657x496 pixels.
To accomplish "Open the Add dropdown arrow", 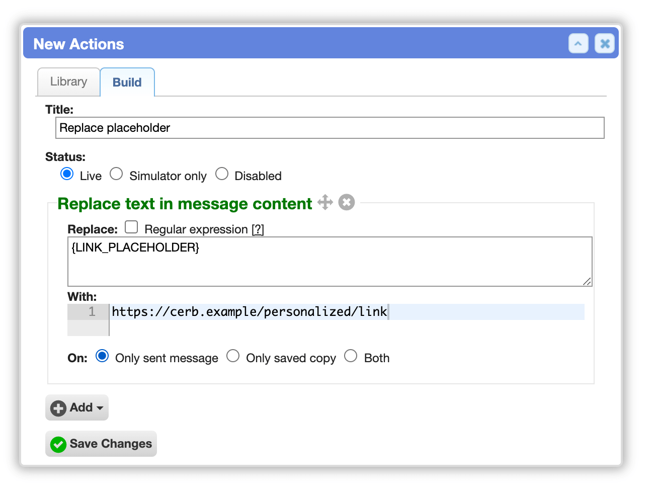I will [x=100, y=408].
